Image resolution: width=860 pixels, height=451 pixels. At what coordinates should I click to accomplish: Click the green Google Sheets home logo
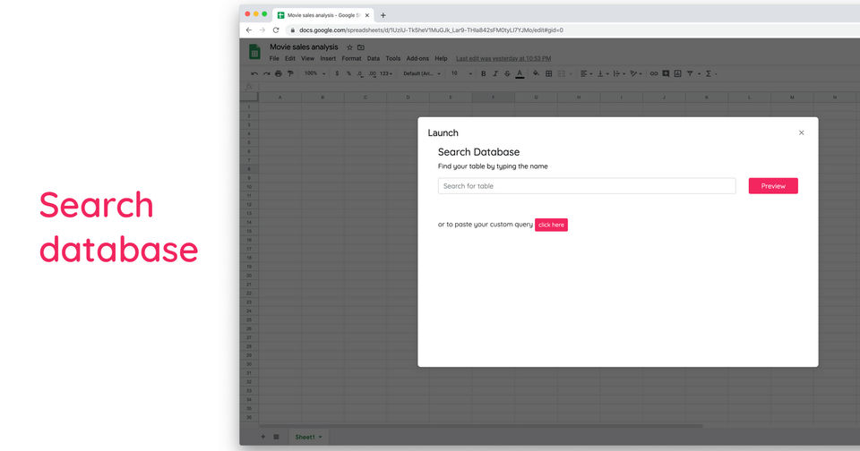(x=254, y=52)
